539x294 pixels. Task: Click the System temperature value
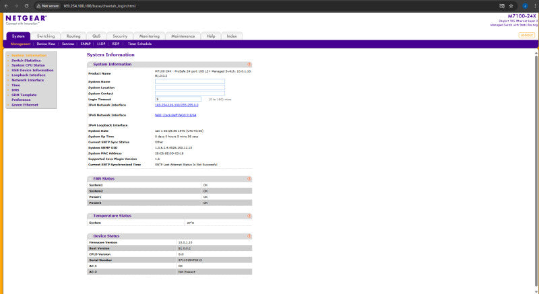(191, 223)
